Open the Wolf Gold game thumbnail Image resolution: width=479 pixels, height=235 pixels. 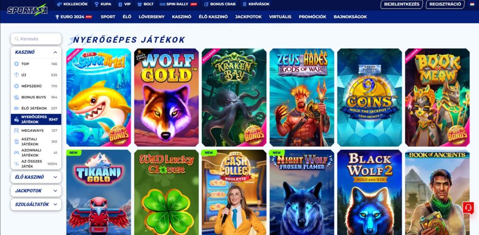[166, 97]
